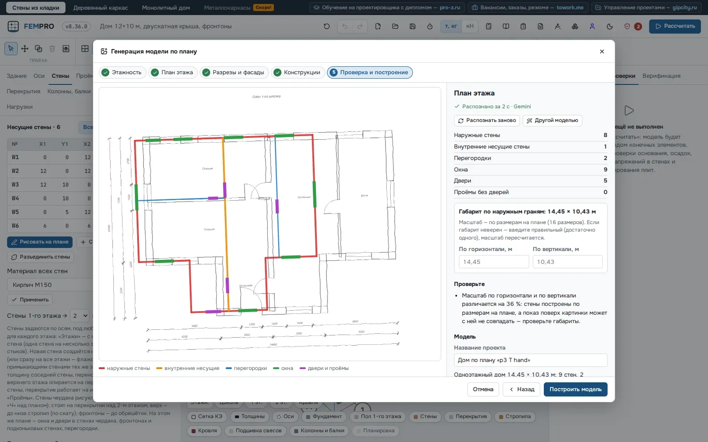The image size is (708, 442).
Task: Open project via the folder icon
Action: coord(395,27)
